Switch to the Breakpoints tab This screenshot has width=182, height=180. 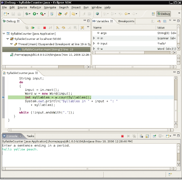126,21
